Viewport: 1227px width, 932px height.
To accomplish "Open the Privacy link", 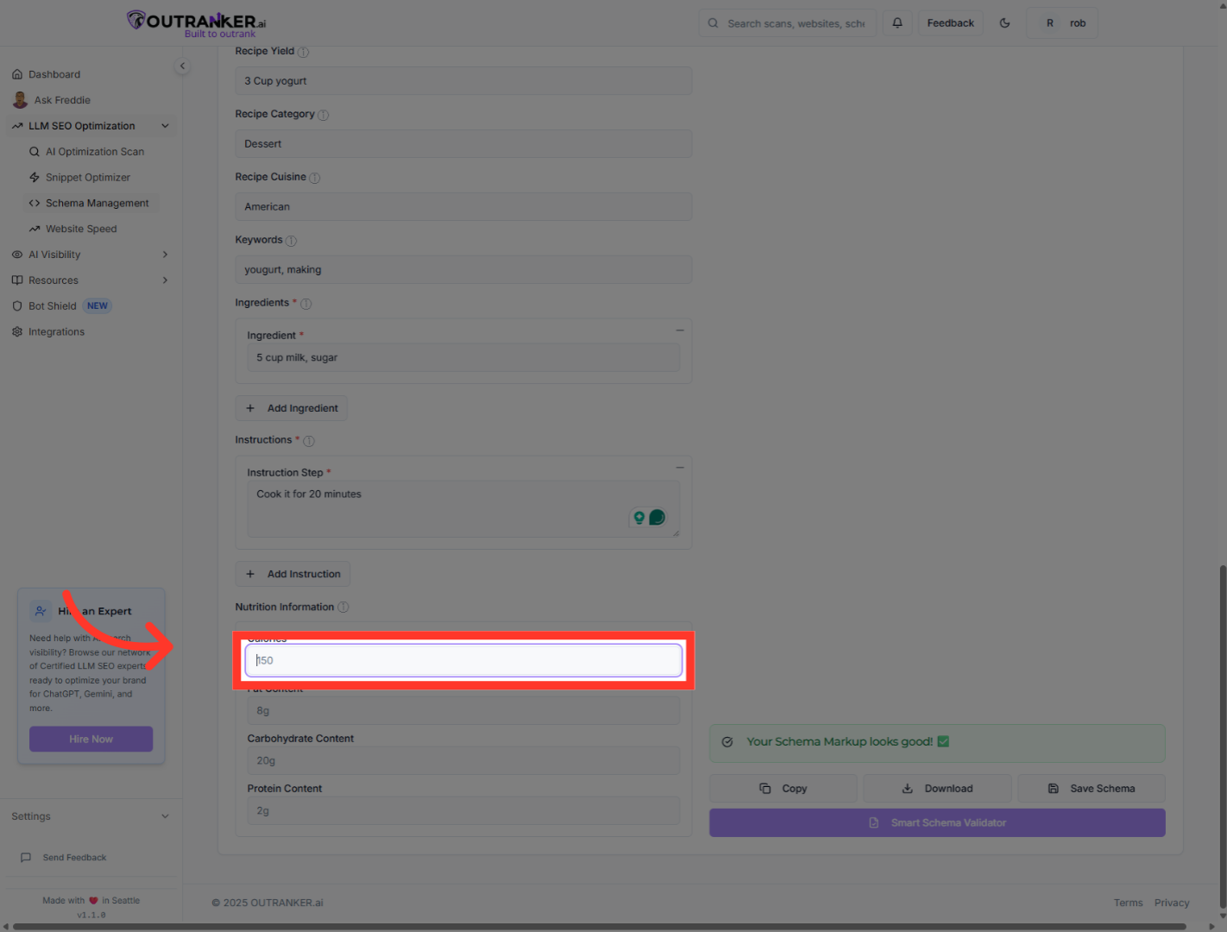I will point(1172,904).
